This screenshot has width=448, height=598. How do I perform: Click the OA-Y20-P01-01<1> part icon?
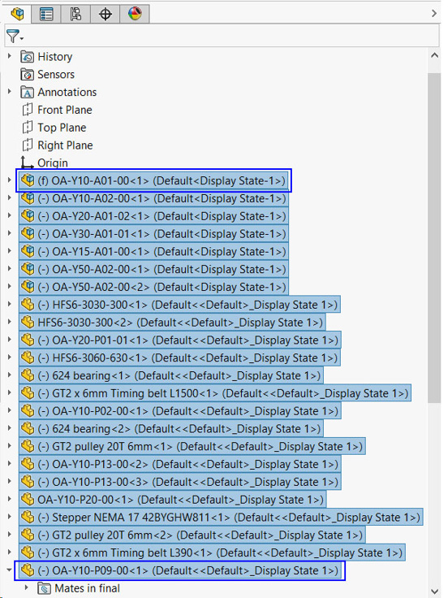point(28,340)
